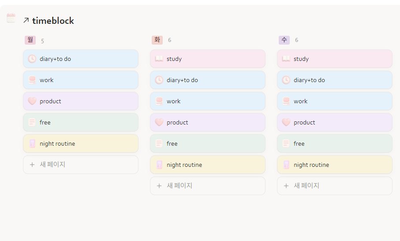Click heart icon on 화 product card
The height and width of the screenshot is (241, 400).
(159, 122)
